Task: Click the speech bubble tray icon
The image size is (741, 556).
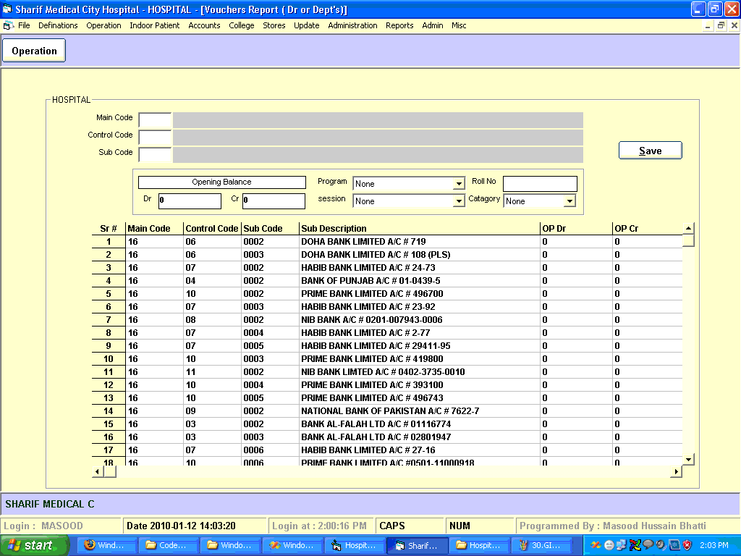Action: tap(648, 545)
